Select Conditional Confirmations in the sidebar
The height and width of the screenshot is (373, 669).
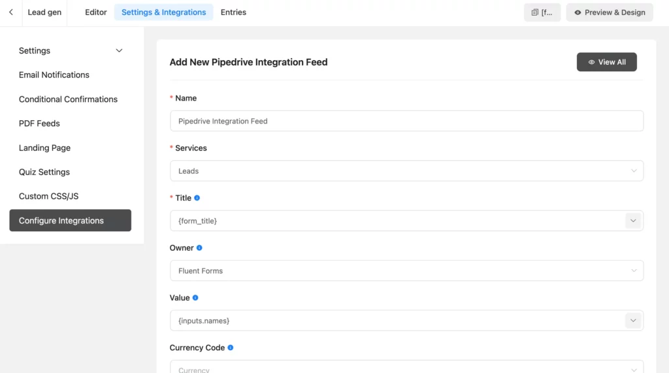(x=68, y=99)
